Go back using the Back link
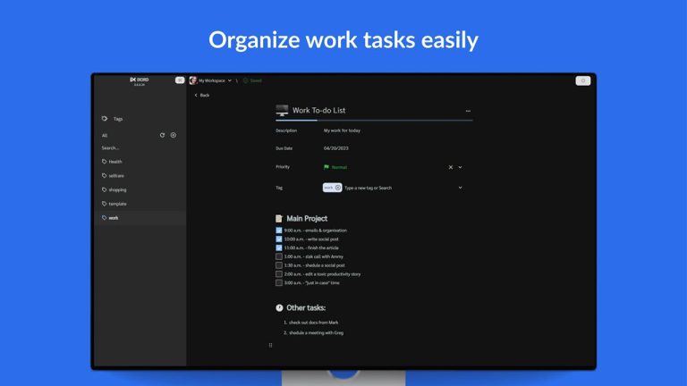The width and height of the screenshot is (687, 386). pyautogui.click(x=202, y=95)
